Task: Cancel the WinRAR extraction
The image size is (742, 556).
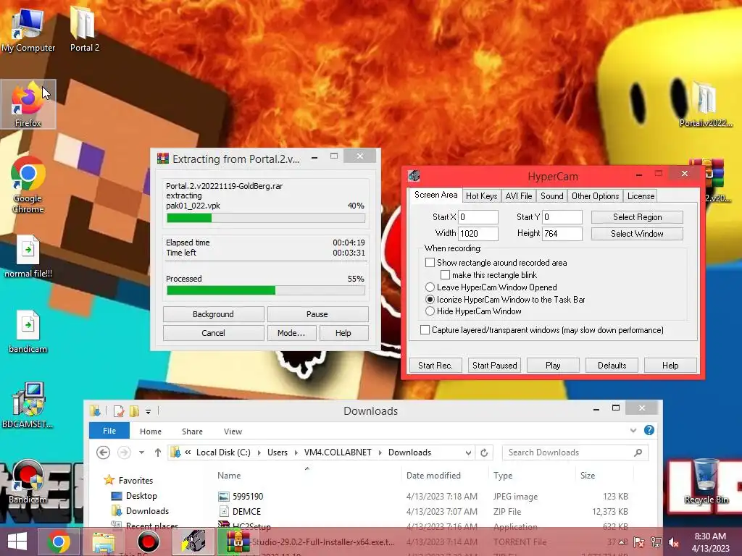Action: tap(214, 333)
